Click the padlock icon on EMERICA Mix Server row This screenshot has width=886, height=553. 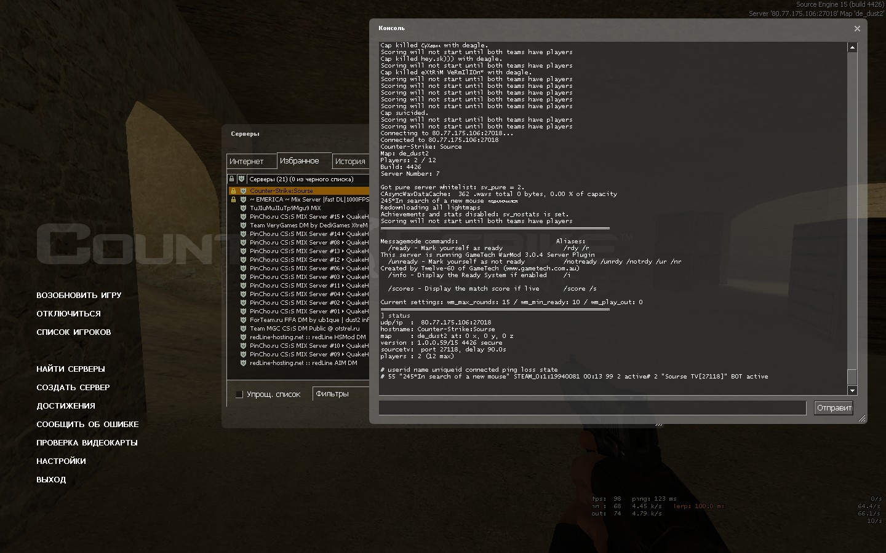233,200
